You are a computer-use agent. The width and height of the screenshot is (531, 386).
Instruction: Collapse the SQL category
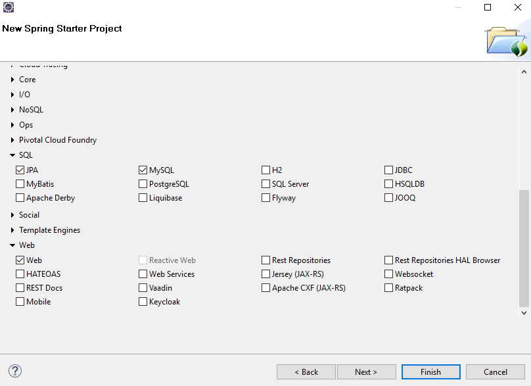point(12,155)
